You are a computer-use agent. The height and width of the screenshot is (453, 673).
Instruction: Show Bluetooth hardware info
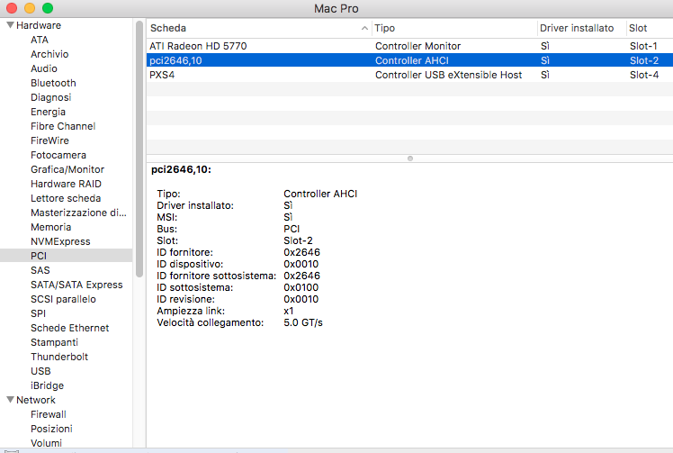point(53,83)
